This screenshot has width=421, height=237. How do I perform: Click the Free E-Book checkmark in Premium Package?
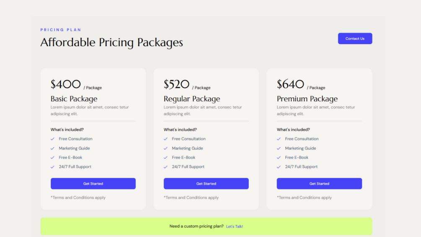(279, 158)
